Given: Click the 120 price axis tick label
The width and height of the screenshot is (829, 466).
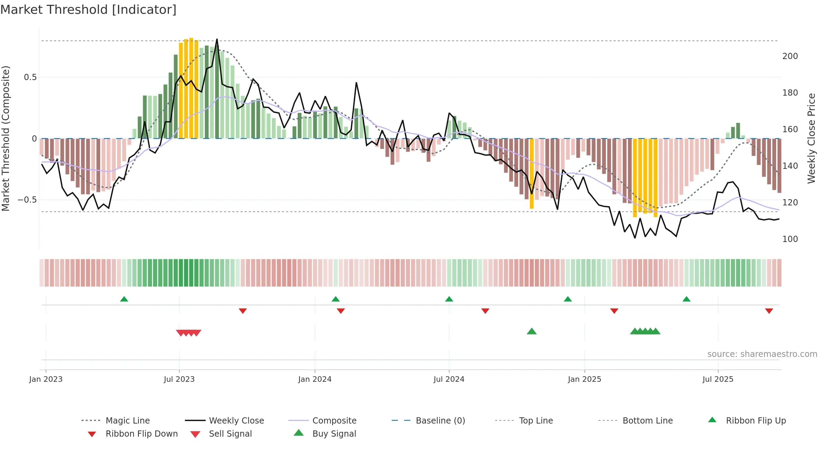Looking at the screenshot, I should pos(790,202).
